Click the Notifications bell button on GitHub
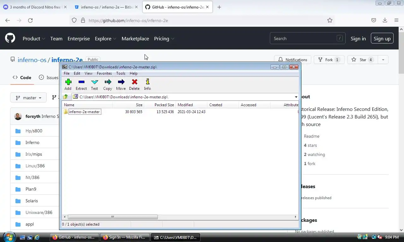404x242 pixels. pyautogui.click(x=293, y=60)
